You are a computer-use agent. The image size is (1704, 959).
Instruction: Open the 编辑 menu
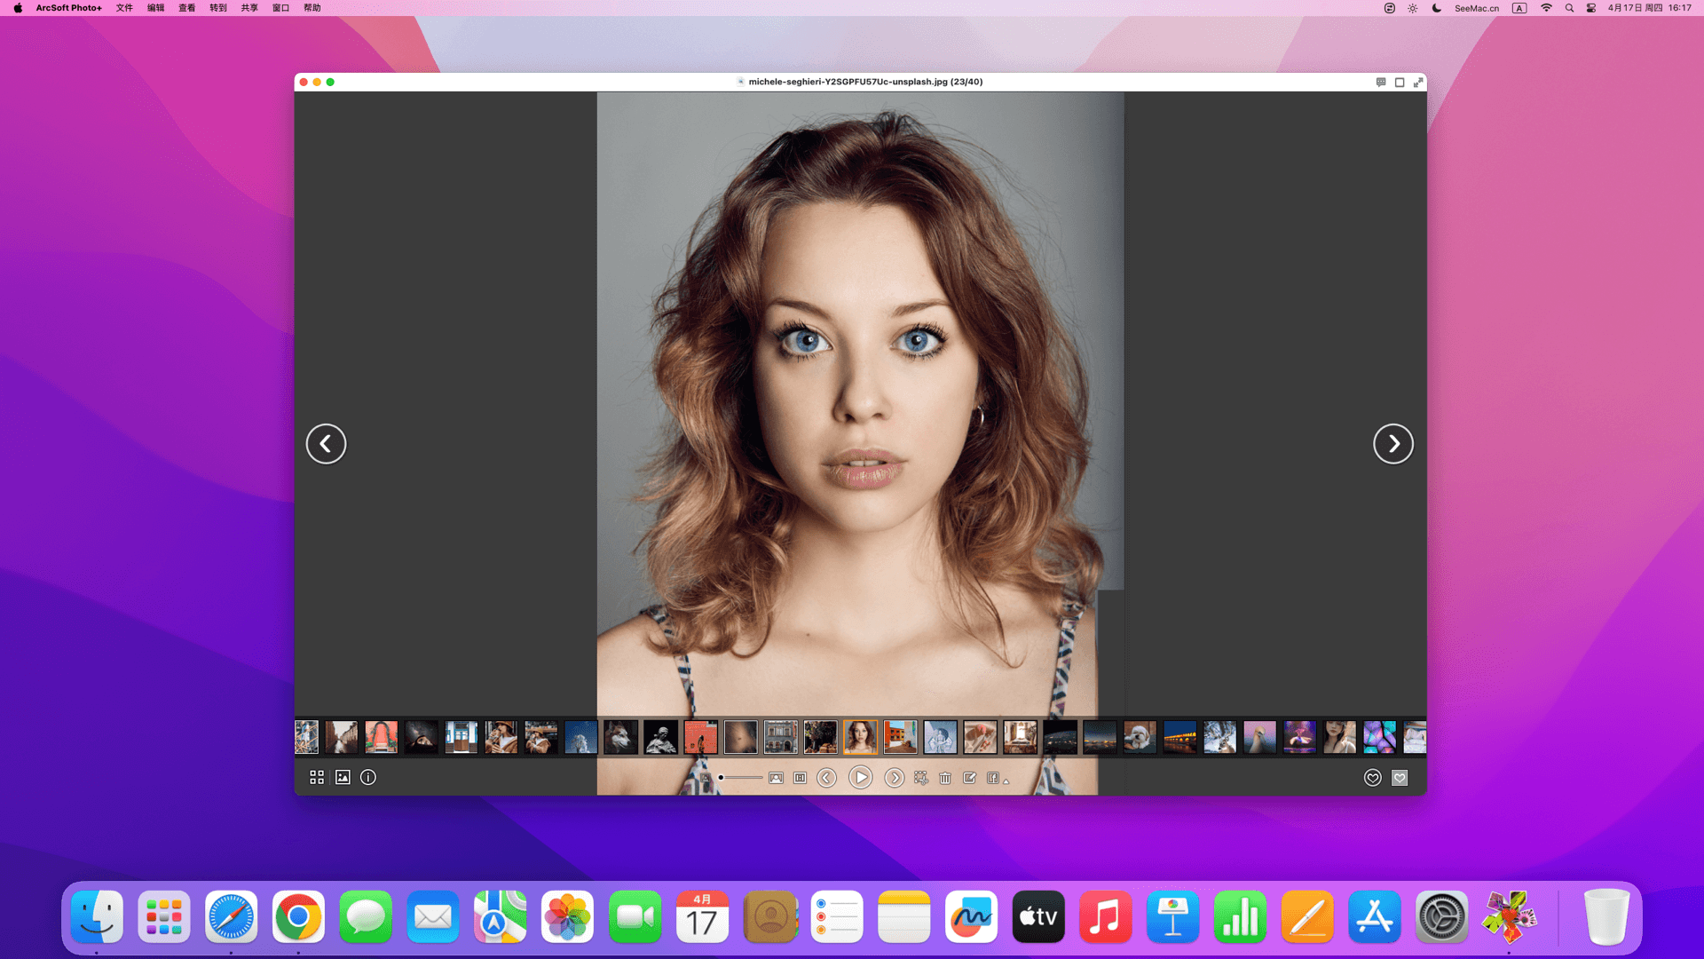155,8
